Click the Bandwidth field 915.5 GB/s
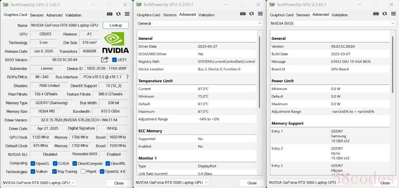Screen dimensions: 399x188 (110, 111)
